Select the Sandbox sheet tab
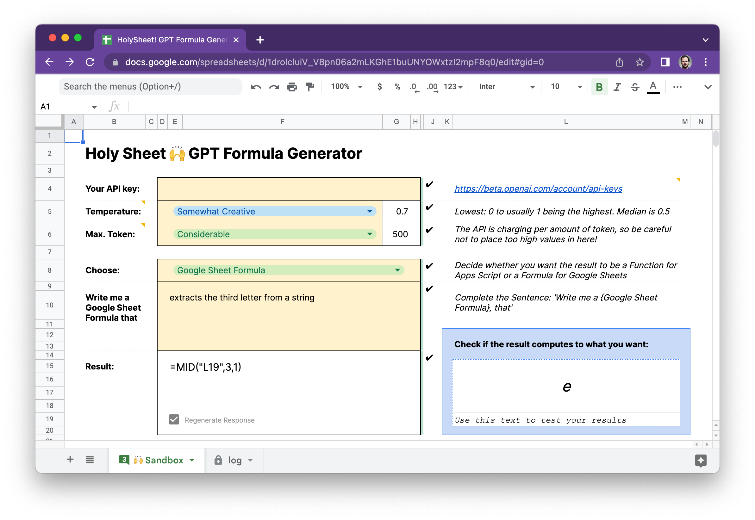The height and width of the screenshot is (520, 755). (x=164, y=460)
